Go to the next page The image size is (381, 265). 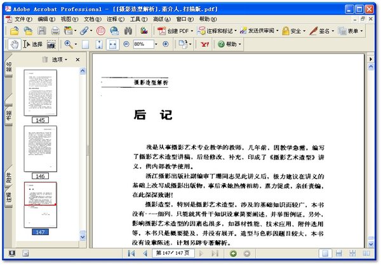tap(201, 254)
